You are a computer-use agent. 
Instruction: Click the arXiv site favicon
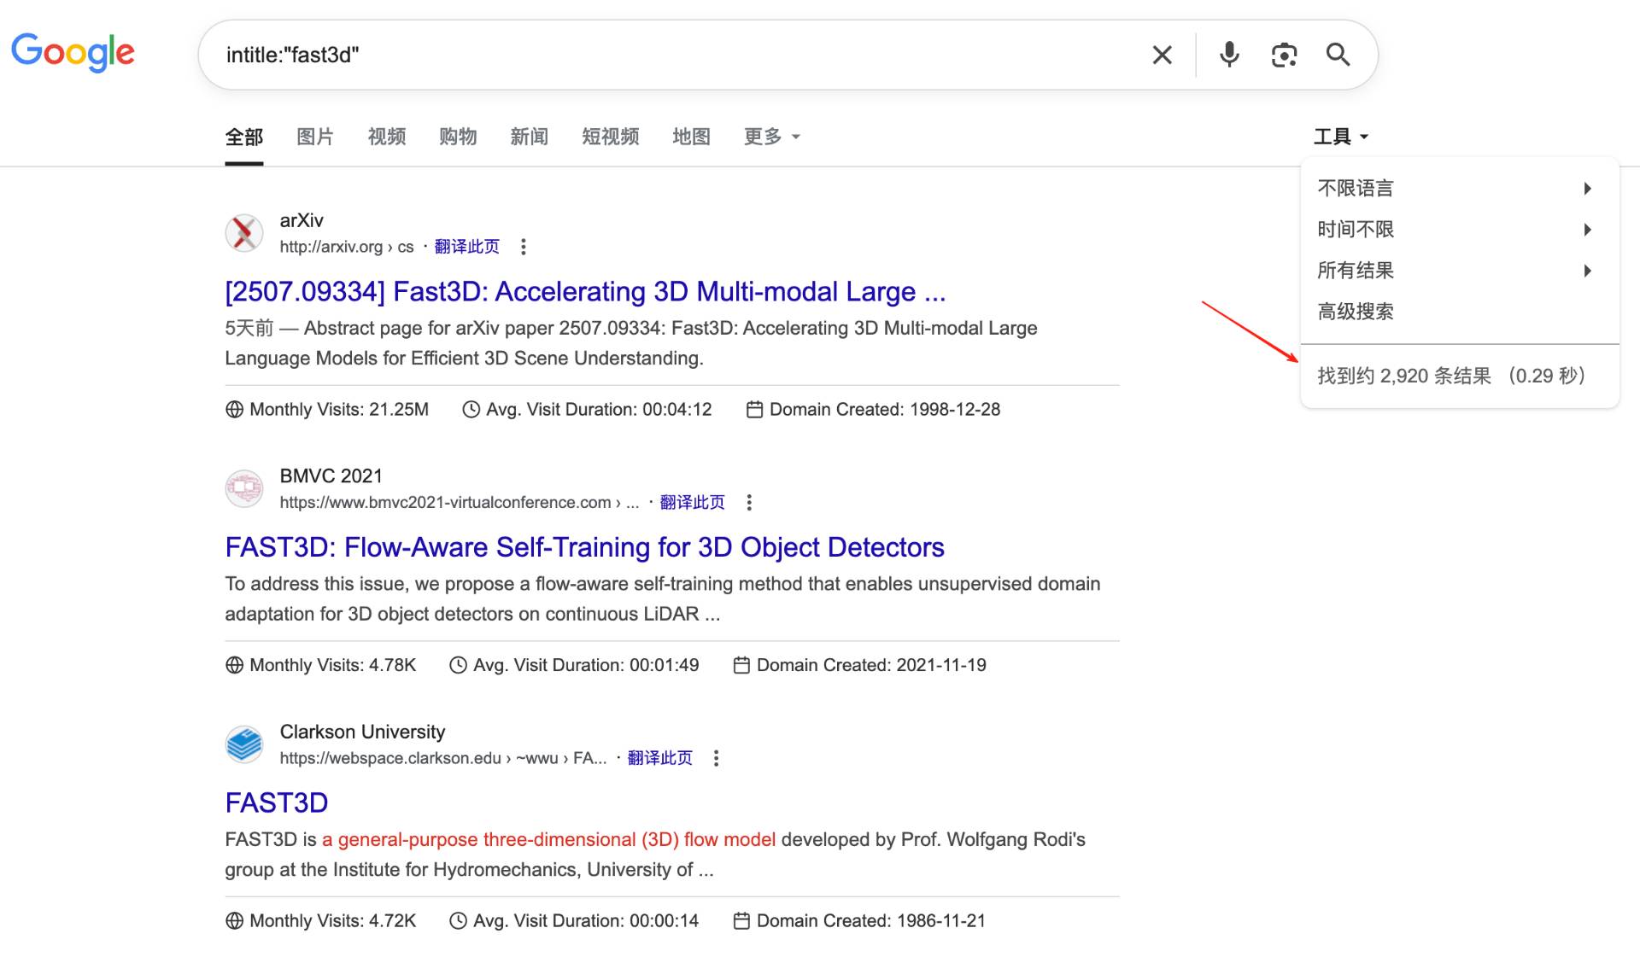(x=244, y=232)
